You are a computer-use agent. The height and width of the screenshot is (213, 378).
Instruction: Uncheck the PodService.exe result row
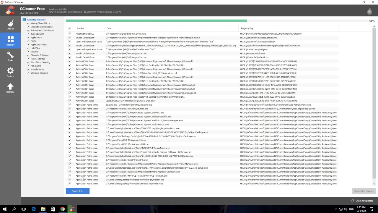coord(70,34)
